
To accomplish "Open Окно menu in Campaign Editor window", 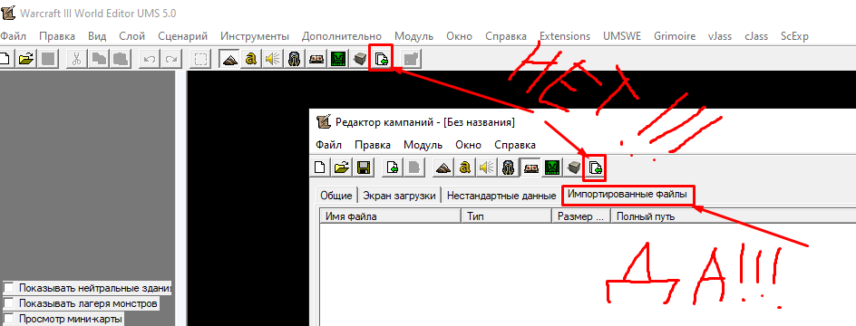I will [x=468, y=145].
